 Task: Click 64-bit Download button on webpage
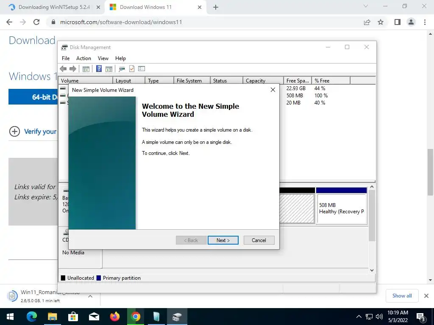pos(33,97)
